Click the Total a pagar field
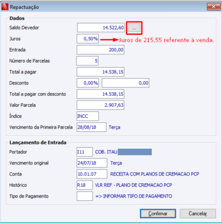Viewport: 222px width, 223px height. tap(100, 72)
